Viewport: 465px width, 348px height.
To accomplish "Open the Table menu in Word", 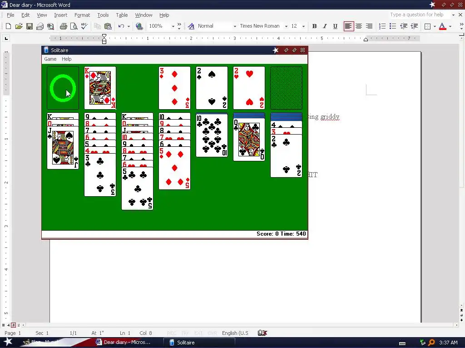I will [122, 15].
